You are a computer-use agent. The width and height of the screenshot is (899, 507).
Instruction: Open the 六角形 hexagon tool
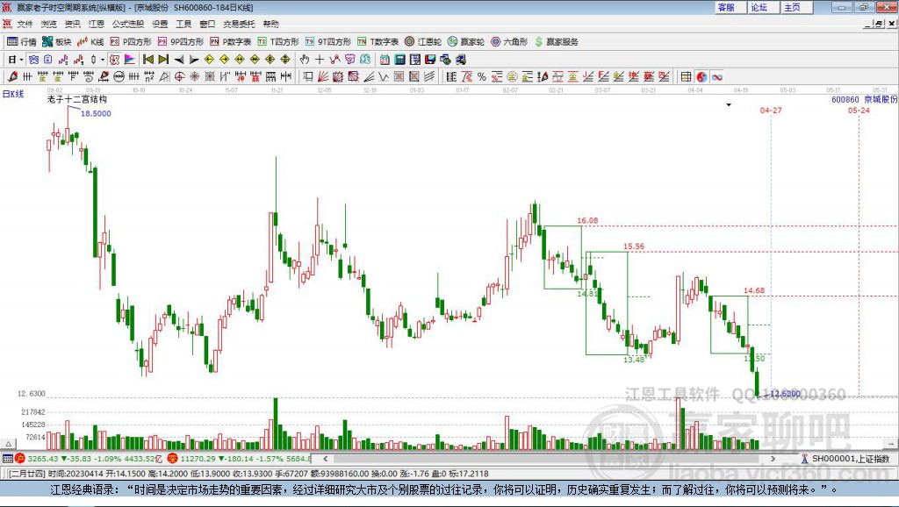(510, 41)
